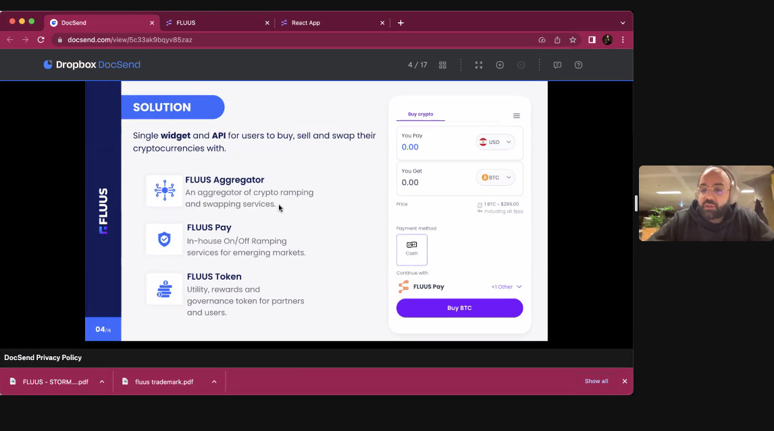Image resolution: width=774 pixels, height=431 pixels.
Task: Click the FLUUS Token heading
Action: 214,277
